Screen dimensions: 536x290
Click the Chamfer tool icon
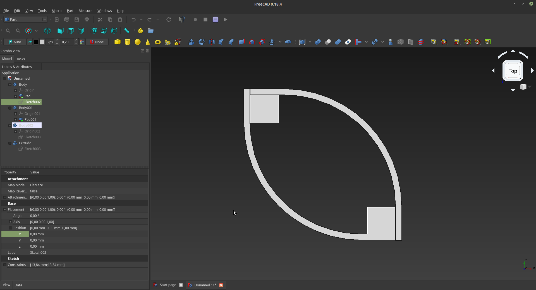(x=232, y=42)
